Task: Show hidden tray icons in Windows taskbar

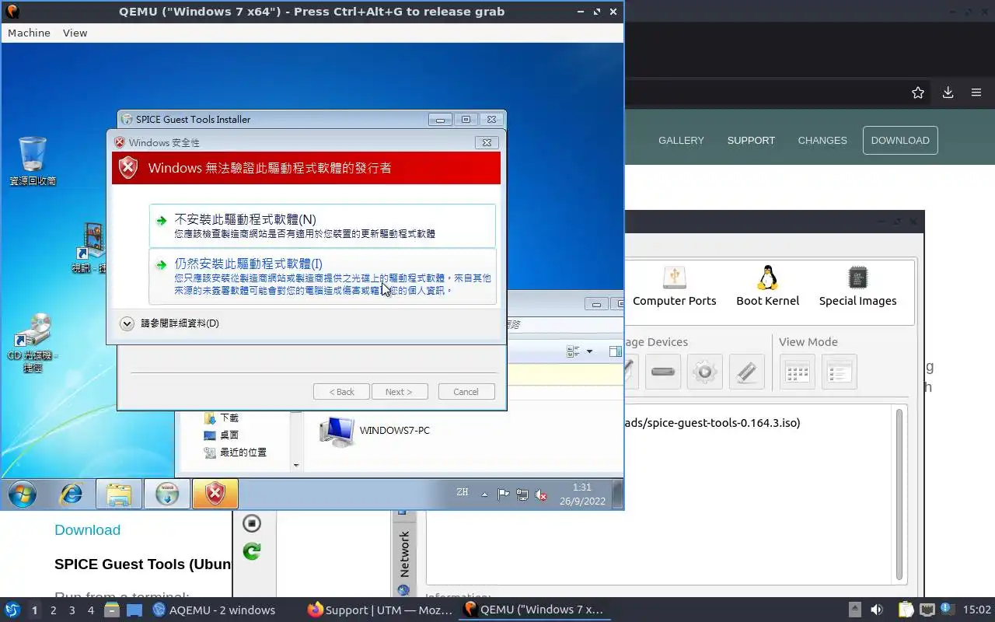Action: pyautogui.click(x=484, y=494)
